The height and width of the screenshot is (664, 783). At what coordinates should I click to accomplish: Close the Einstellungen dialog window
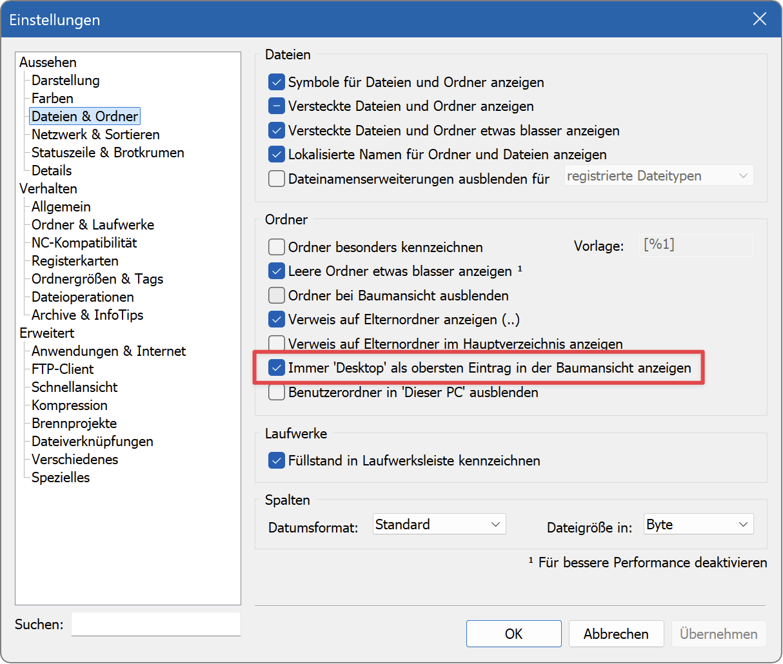point(759,19)
